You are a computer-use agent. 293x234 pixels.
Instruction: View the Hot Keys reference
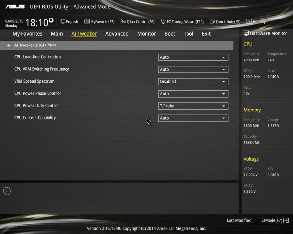[257, 22]
